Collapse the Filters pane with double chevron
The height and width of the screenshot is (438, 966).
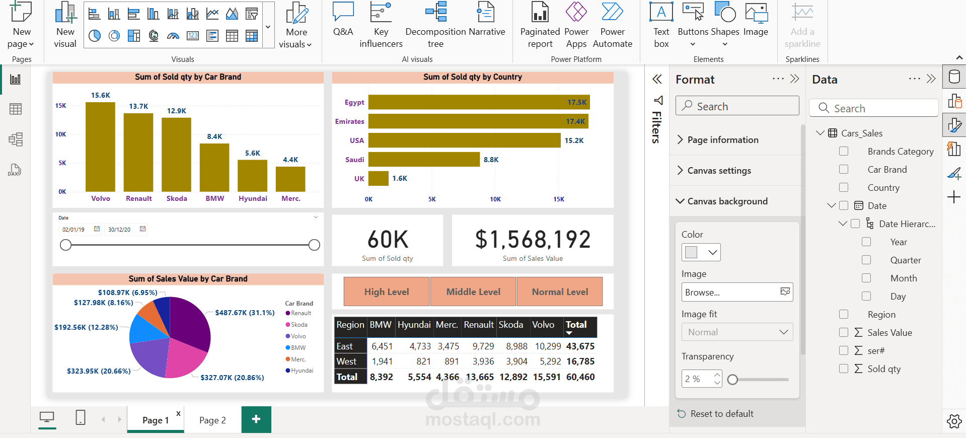pyautogui.click(x=657, y=79)
